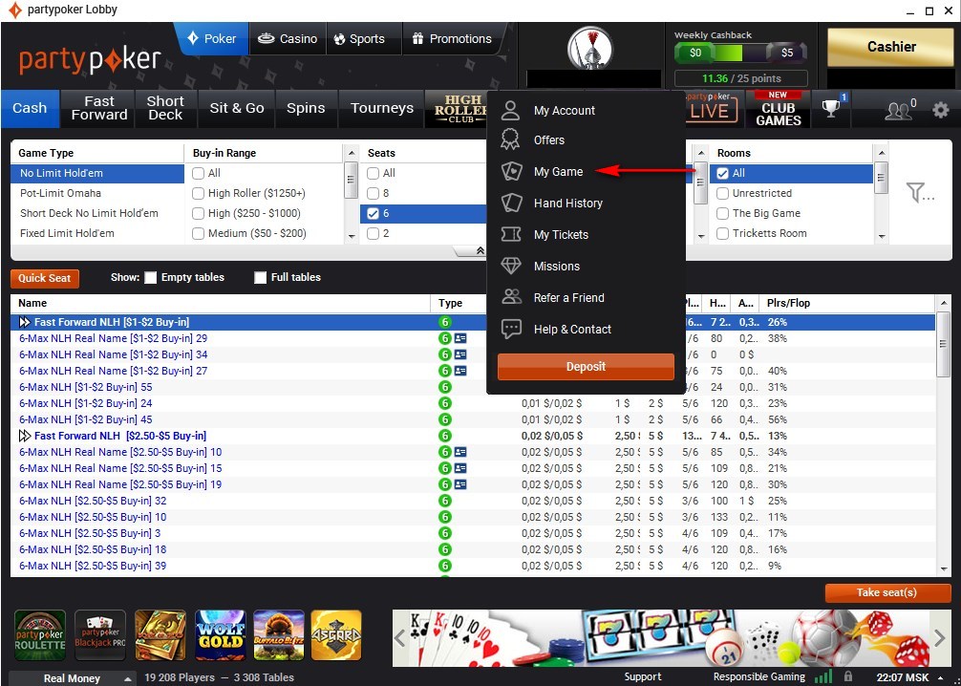Click the trophy notifications icon
This screenshot has width=961, height=686.
point(830,109)
